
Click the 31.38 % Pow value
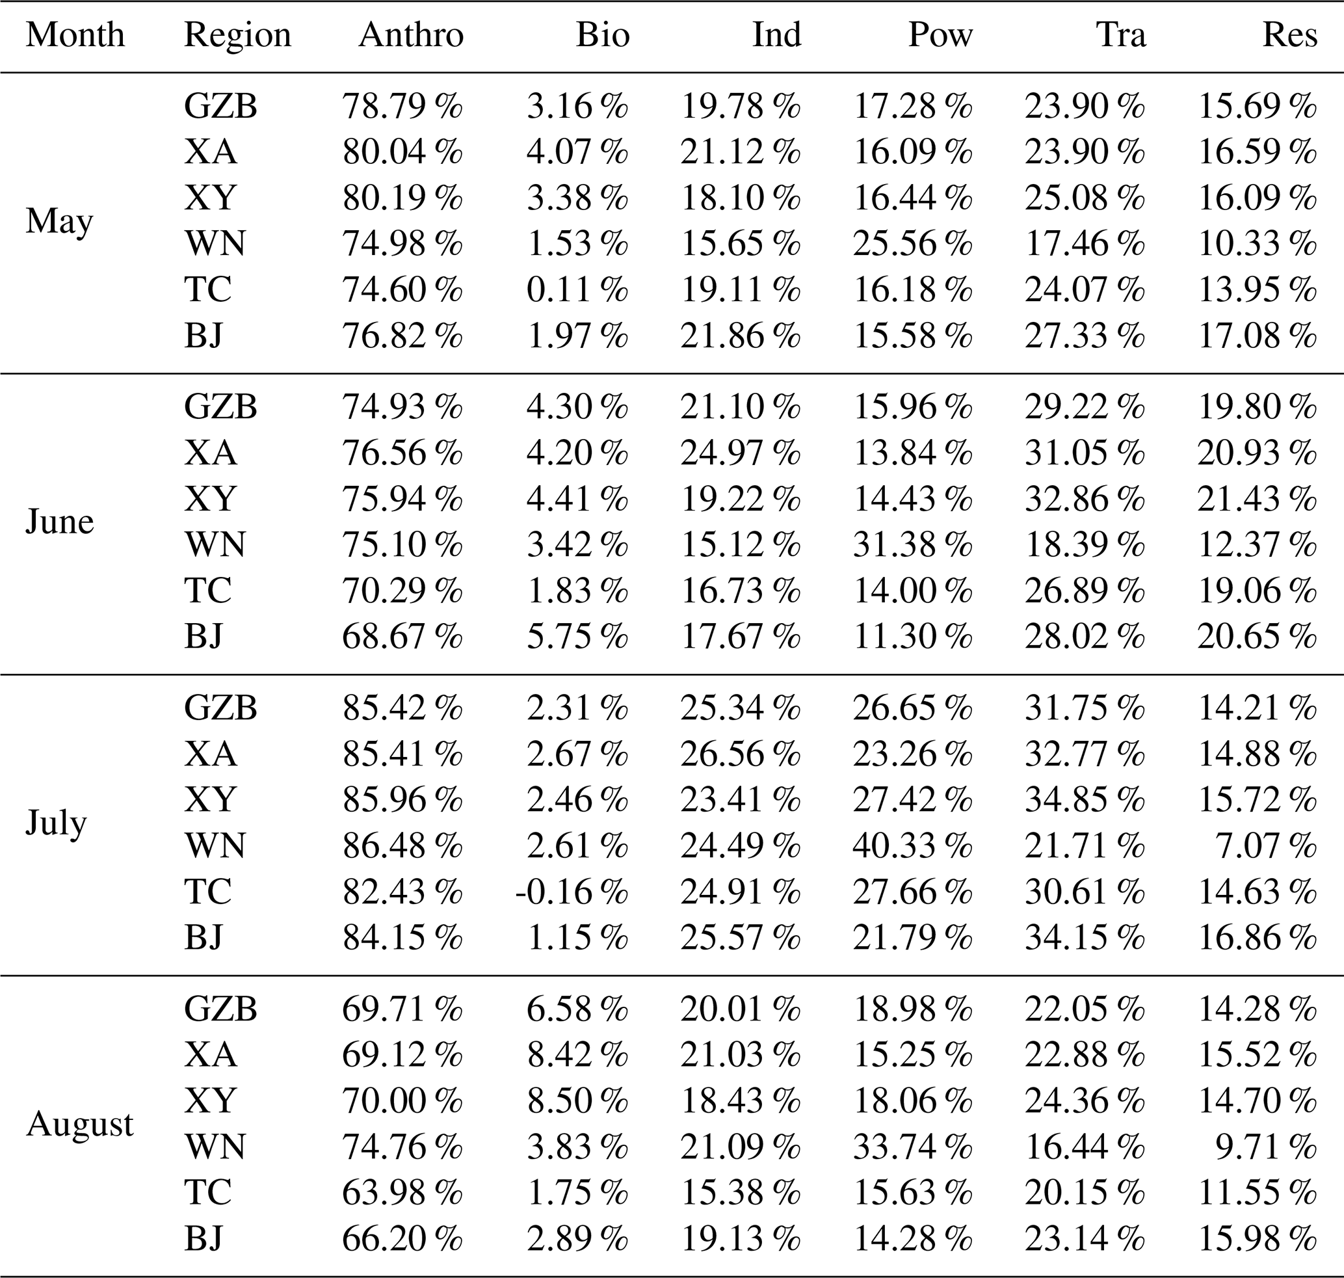click(x=912, y=545)
